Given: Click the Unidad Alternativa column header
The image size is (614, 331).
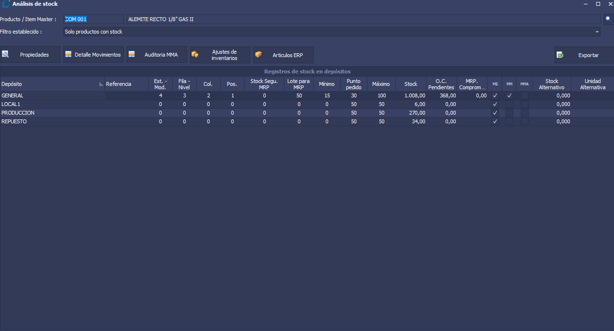Looking at the screenshot, I should coord(592,84).
